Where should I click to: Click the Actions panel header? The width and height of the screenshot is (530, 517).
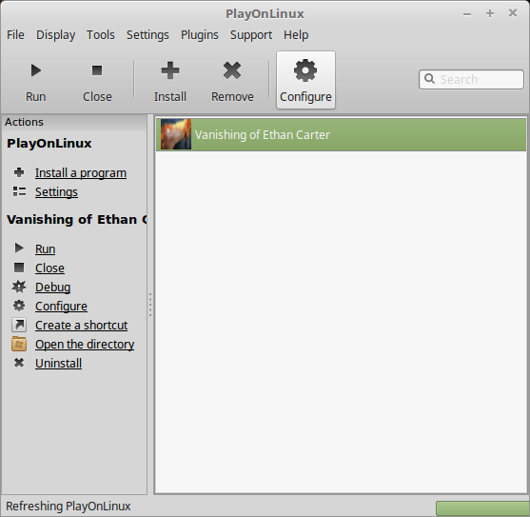[x=74, y=122]
